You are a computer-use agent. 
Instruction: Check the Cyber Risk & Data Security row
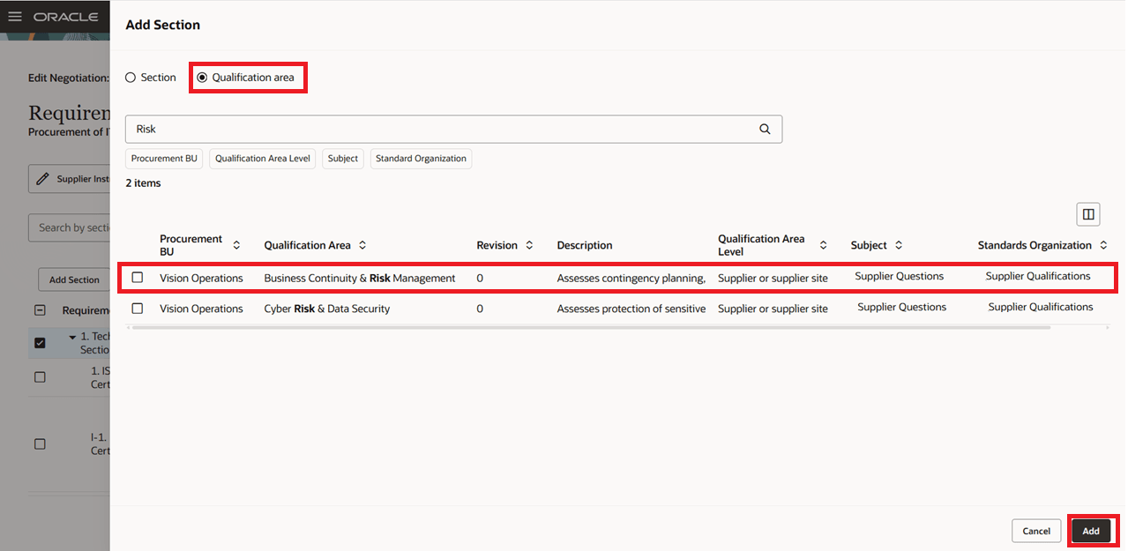[x=137, y=309]
